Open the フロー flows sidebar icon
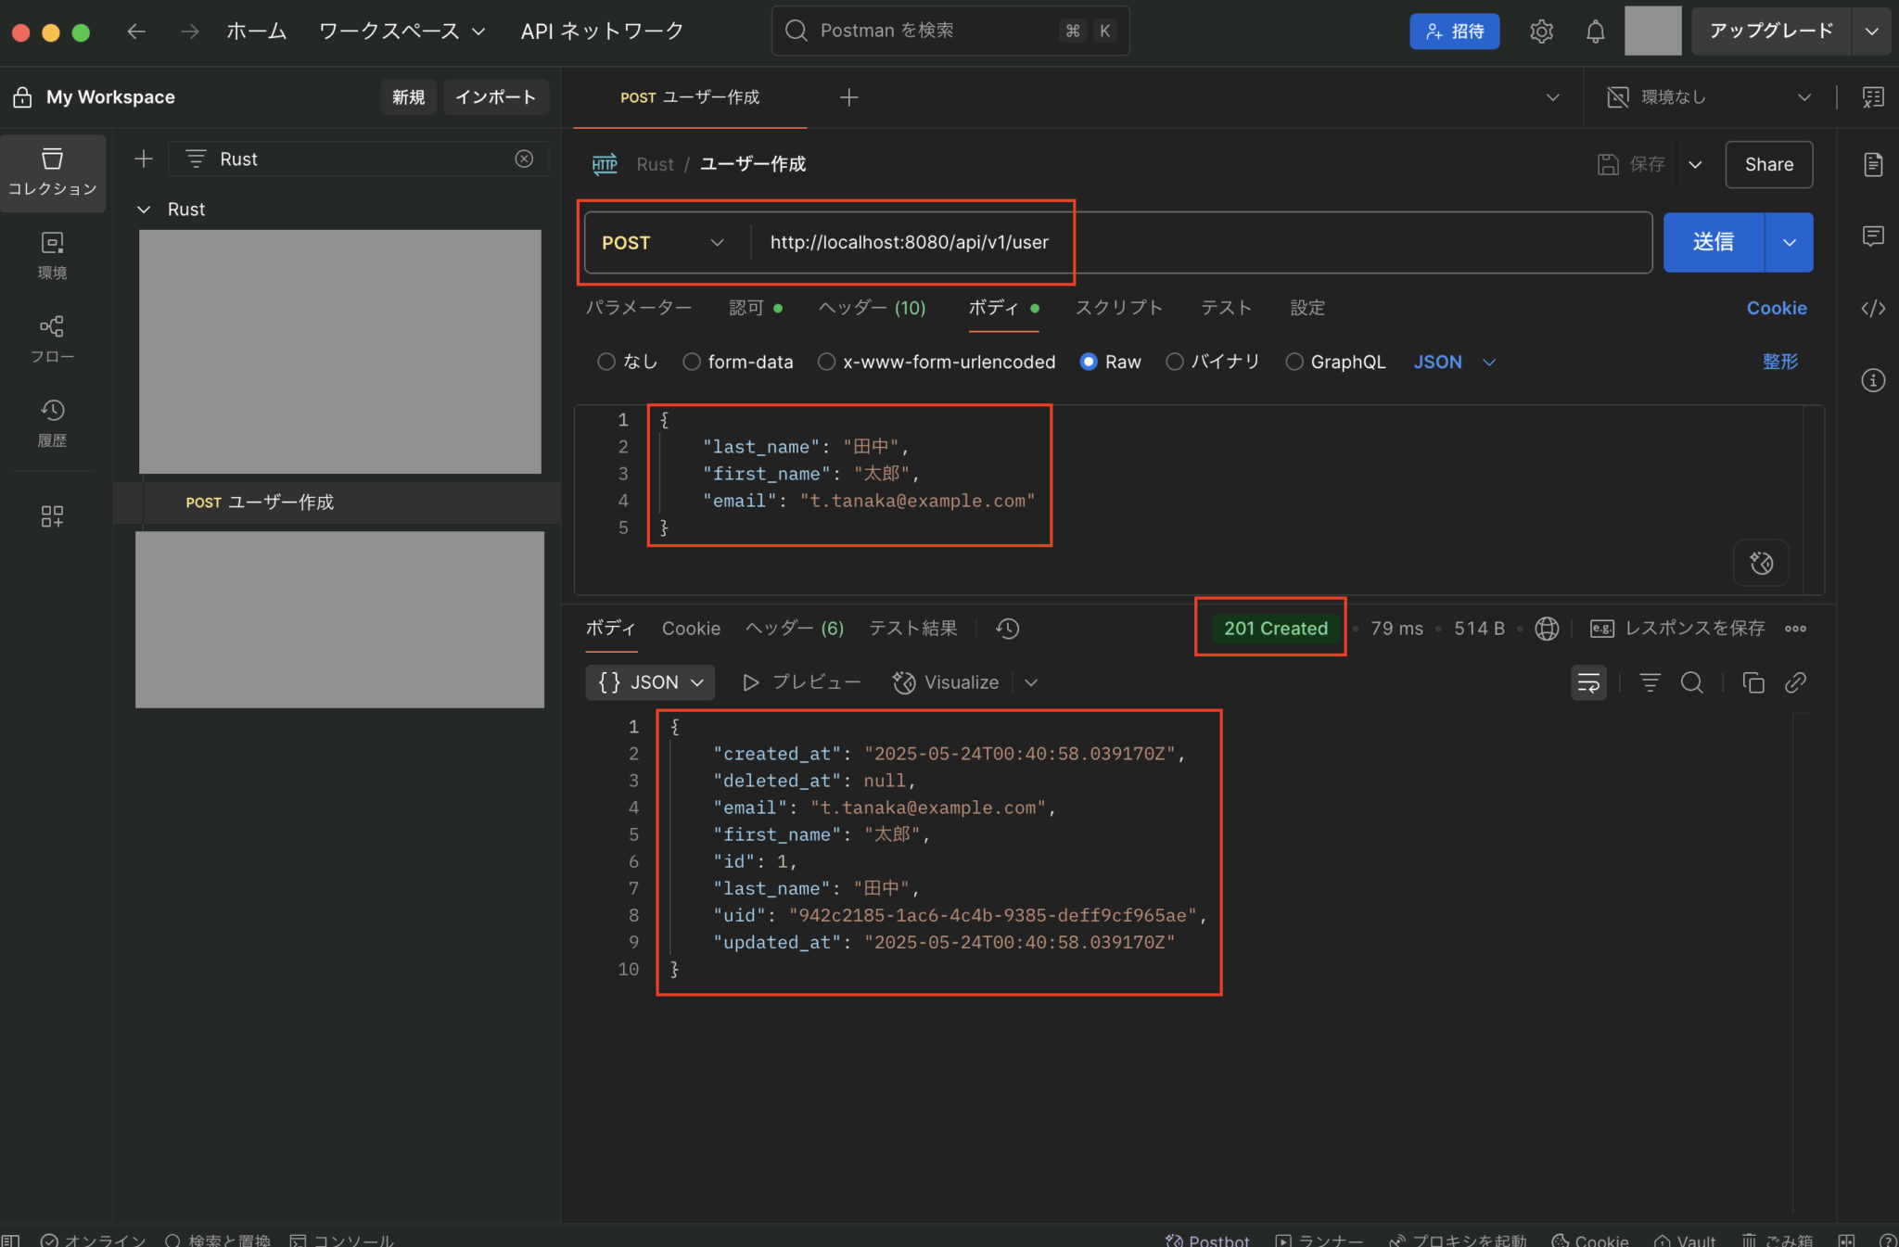 click(x=52, y=339)
